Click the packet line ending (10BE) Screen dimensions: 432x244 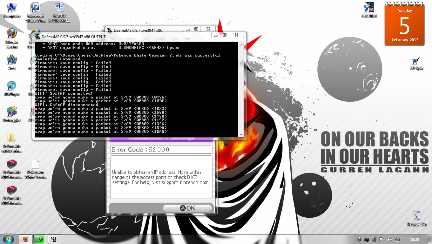(101, 101)
